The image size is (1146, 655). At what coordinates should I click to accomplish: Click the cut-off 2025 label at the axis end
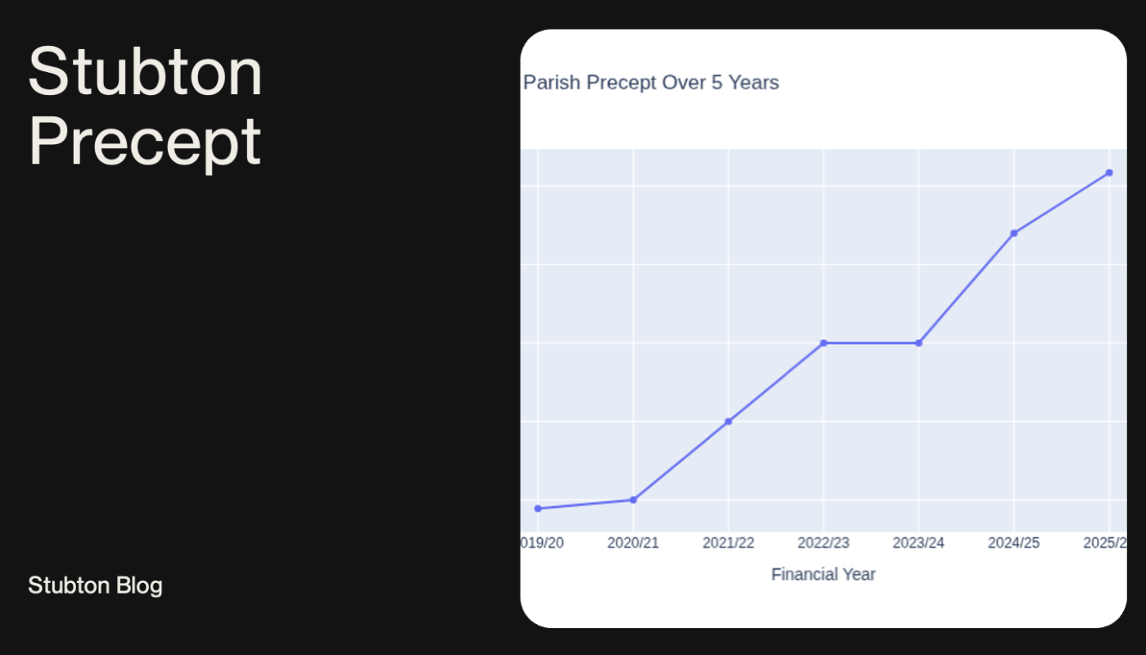(x=1104, y=543)
